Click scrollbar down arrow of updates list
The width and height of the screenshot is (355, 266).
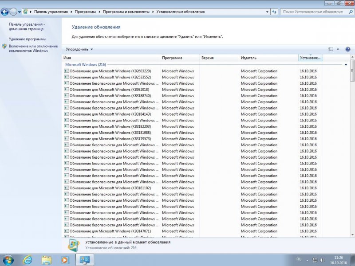pyautogui.click(x=352, y=235)
